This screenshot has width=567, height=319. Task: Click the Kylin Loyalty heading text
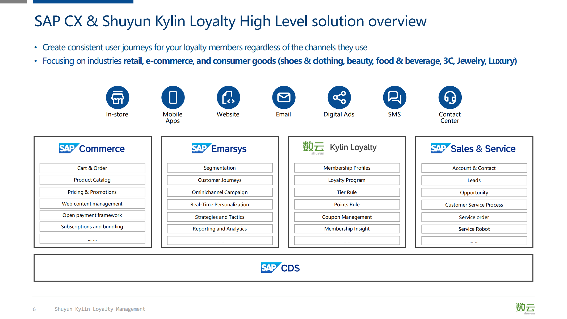click(353, 147)
